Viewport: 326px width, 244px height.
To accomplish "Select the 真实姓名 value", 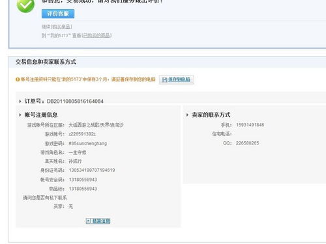I will [75, 161].
